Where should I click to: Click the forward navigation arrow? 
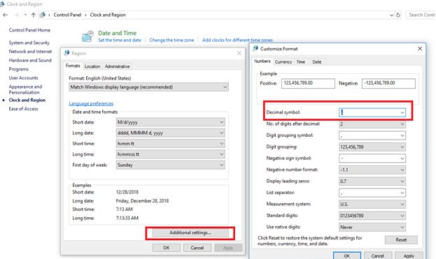pos(16,15)
